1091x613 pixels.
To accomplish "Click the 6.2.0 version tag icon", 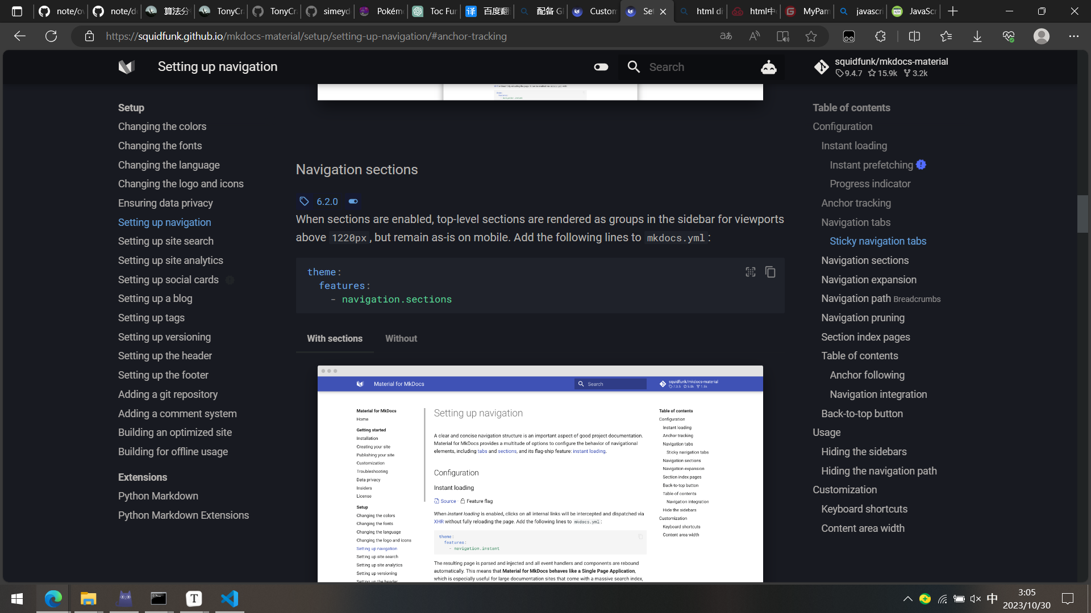I will [304, 201].
